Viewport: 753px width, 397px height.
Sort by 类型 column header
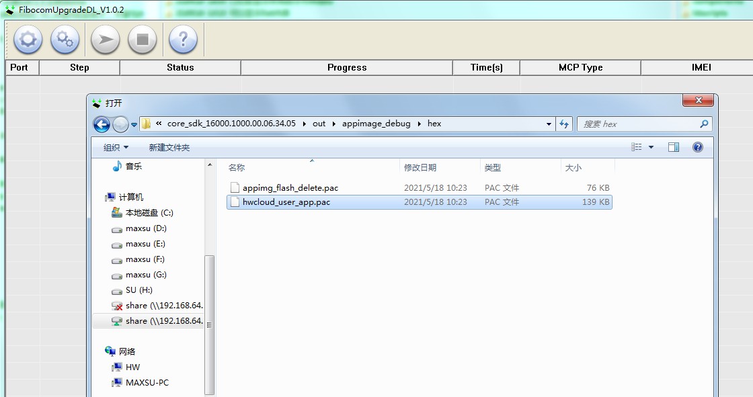(520, 167)
